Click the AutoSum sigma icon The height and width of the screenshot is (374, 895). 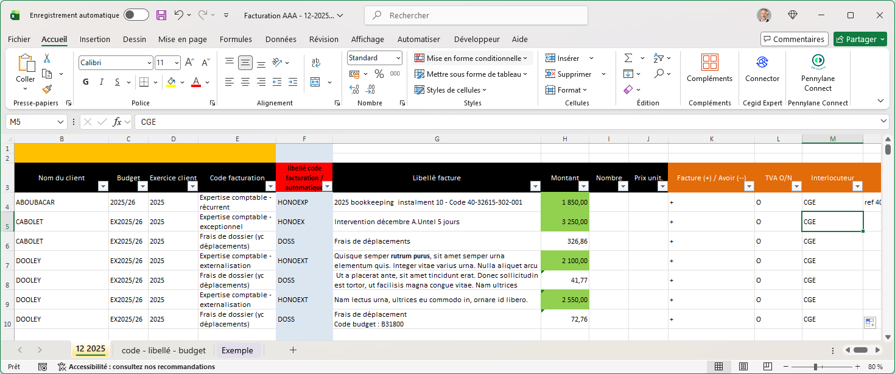[x=628, y=58]
